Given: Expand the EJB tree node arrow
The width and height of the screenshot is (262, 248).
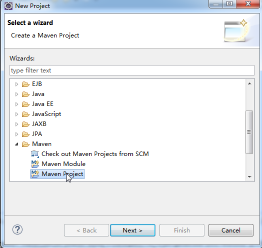Looking at the screenshot, I should point(17,84).
